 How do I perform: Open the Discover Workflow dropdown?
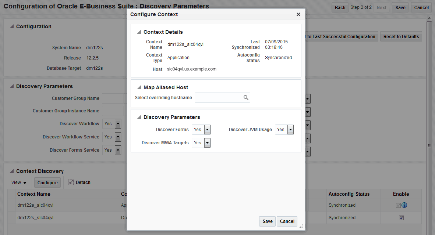point(118,124)
